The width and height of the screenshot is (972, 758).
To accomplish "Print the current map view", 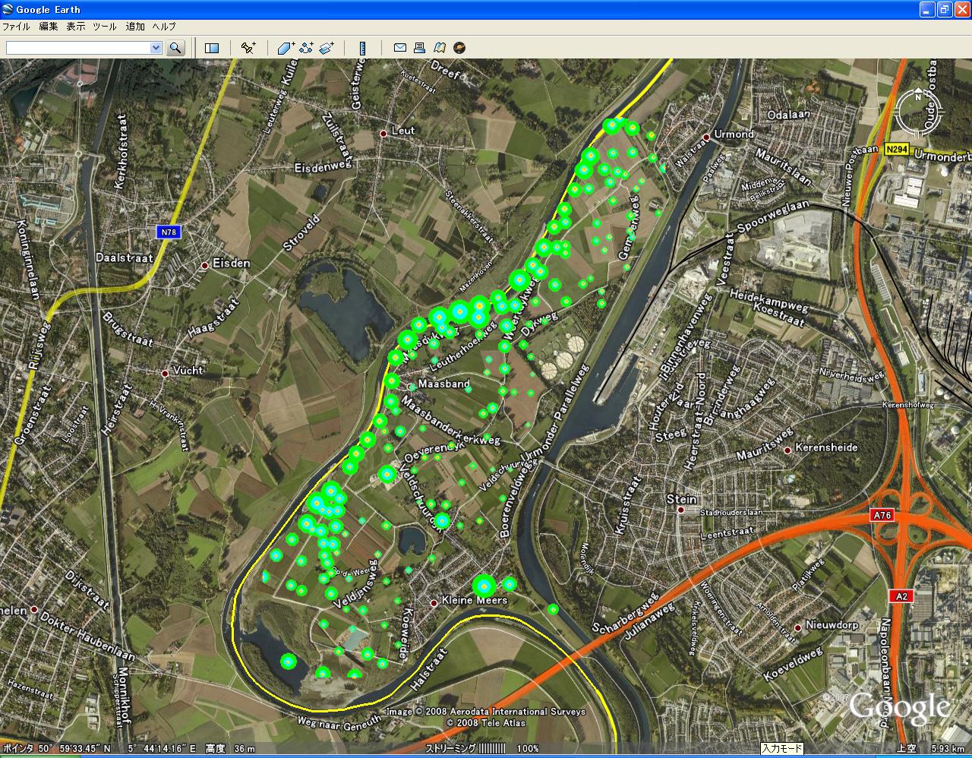I will 419,48.
